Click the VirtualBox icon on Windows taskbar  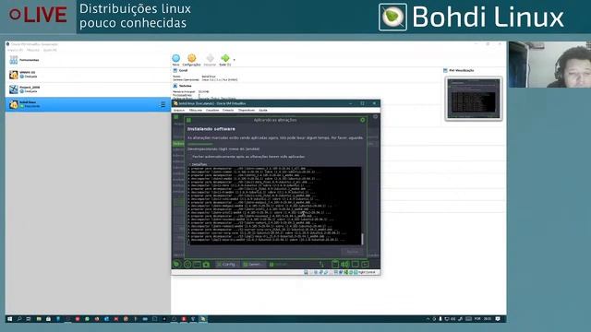tap(203, 319)
